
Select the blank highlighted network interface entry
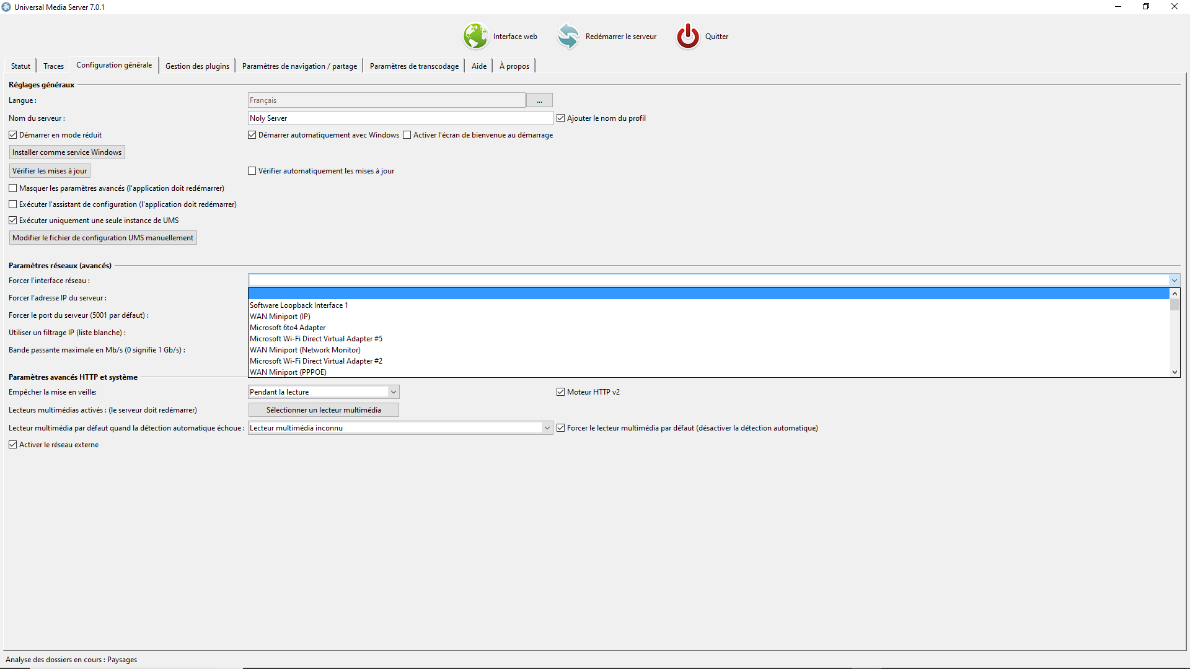tap(708, 294)
